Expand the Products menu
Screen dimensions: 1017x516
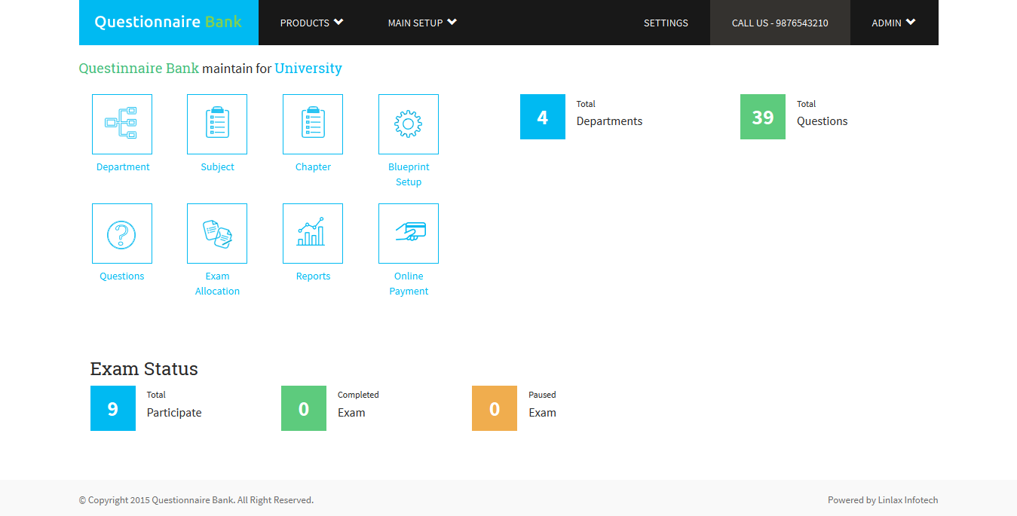311,23
